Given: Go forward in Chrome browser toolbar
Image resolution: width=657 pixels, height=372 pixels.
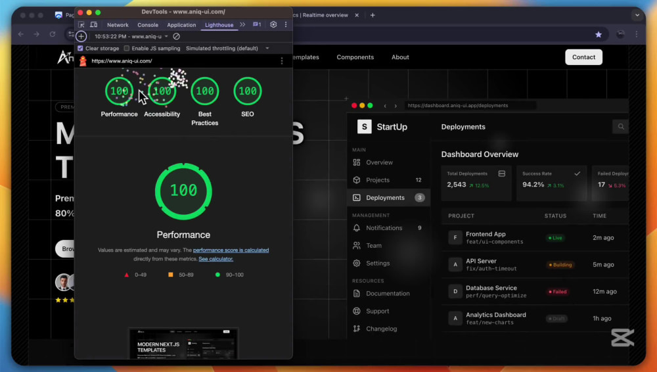Looking at the screenshot, I should coord(36,34).
